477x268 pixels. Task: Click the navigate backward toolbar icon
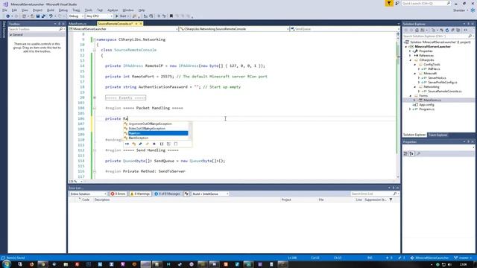pyautogui.click(x=8, y=16)
